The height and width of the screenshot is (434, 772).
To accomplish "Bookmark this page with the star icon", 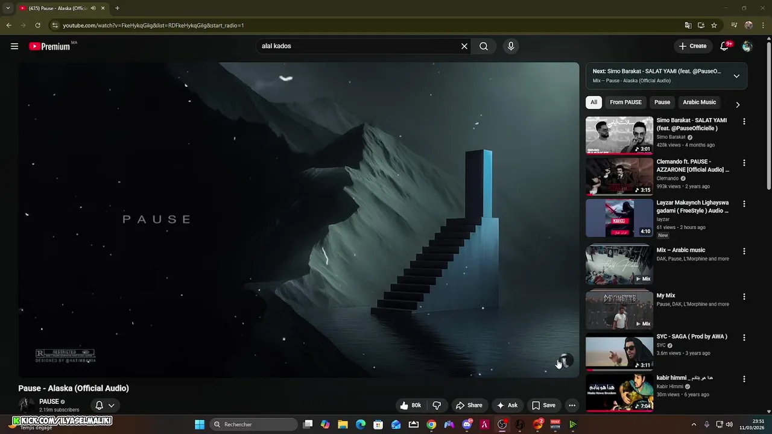I will click(714, 25).
